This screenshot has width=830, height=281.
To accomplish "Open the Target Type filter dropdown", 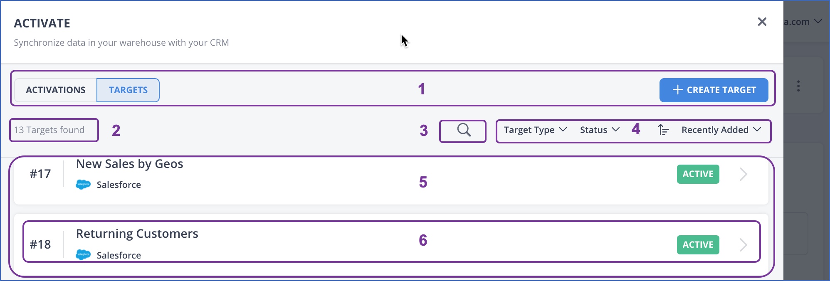I will point(534,130).
